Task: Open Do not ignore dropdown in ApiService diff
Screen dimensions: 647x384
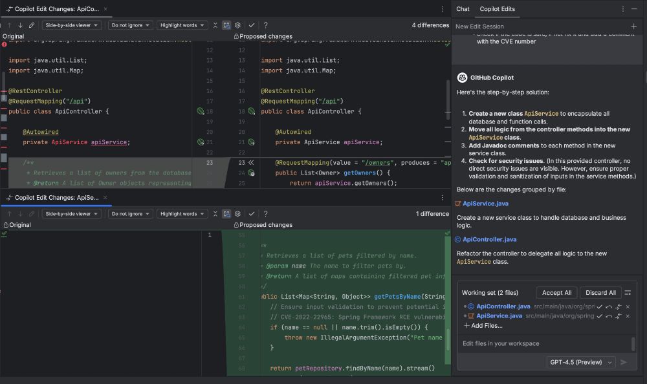Action: click(x=131, y=213)
